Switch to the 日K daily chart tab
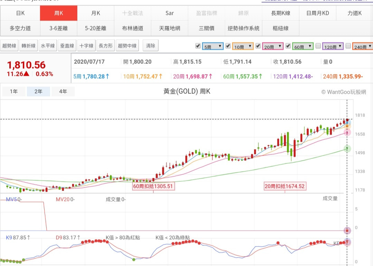 coord(20,13)
